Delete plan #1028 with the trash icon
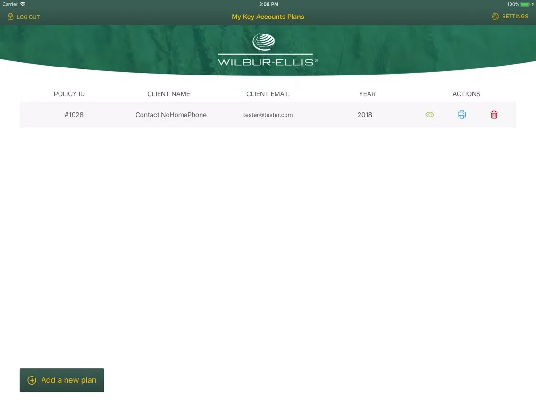536x402 pixels. 494,115
